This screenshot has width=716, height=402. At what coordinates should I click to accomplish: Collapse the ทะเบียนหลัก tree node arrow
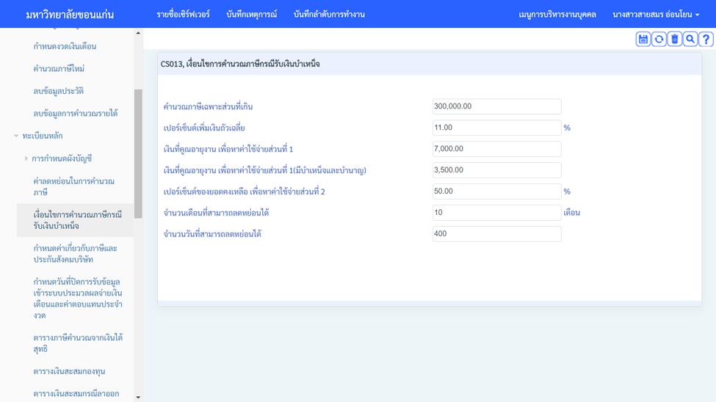(16, 136)
